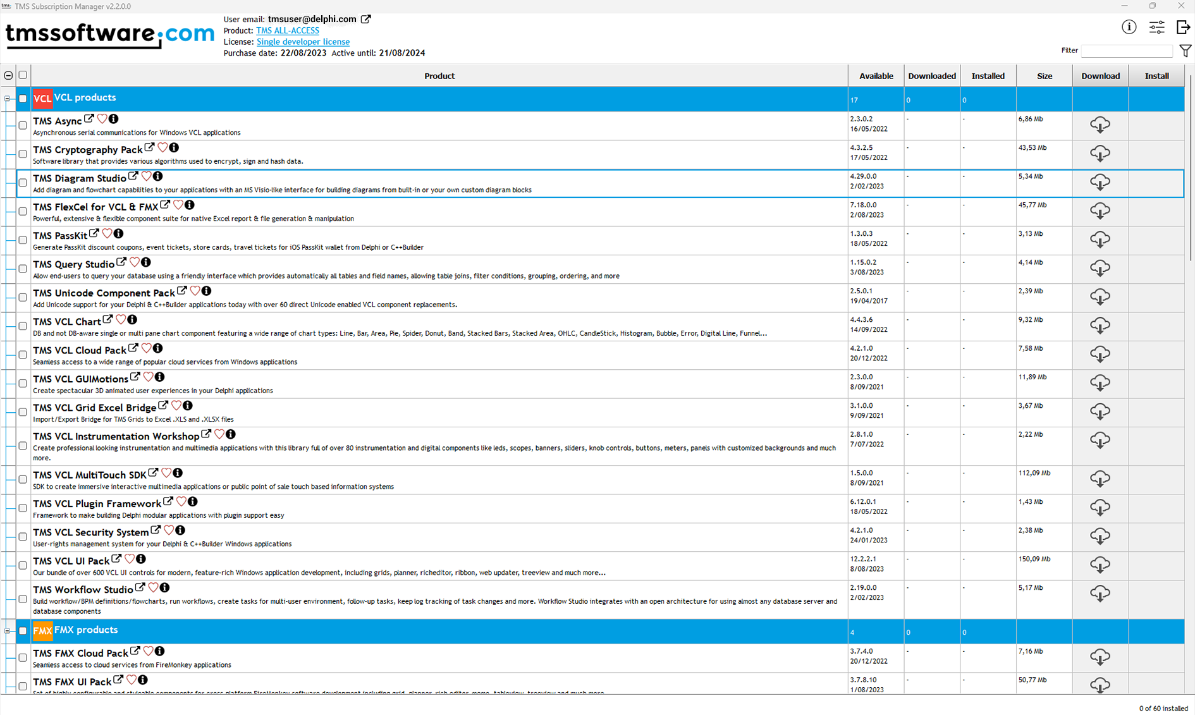
Task: Open TMS Diagram Studio web page link icon
Action: pyautogui.click(x=133, y=176)
